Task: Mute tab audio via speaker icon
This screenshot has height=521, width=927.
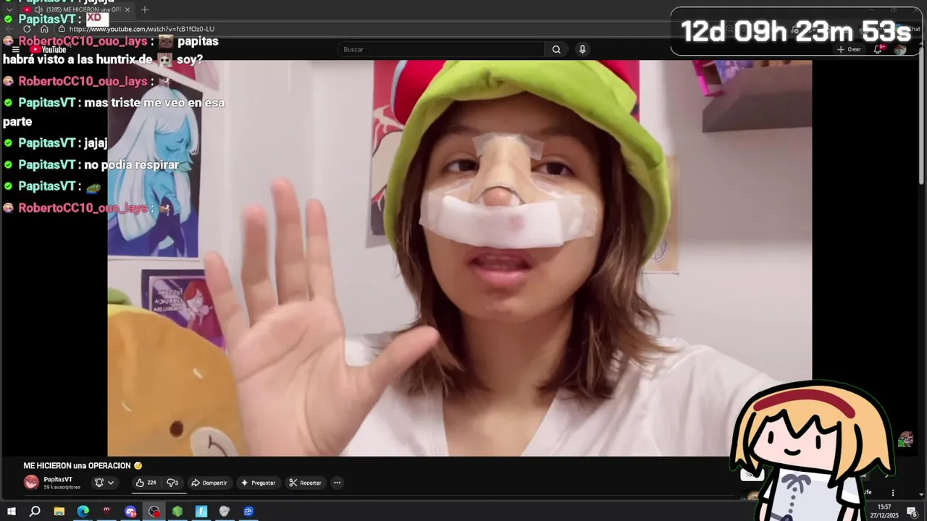Action: pyautogui.click(x=38, y=9)
